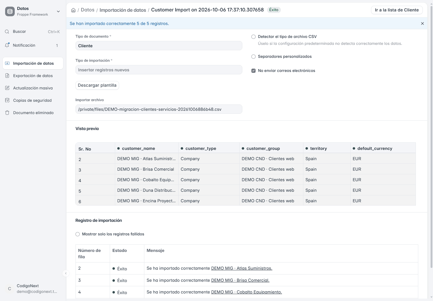Click the DEMO MIG · Duna Distribuc... cell
433x301 pixels.
point(147,190)
